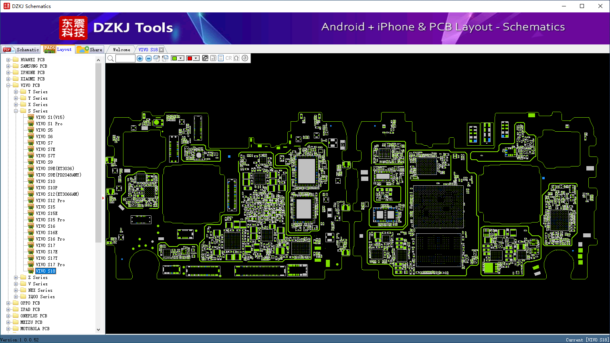Viewport: 610px width, 343px height.
Task: Click the overlapping windows layer icon
Action: pos(205,58)
